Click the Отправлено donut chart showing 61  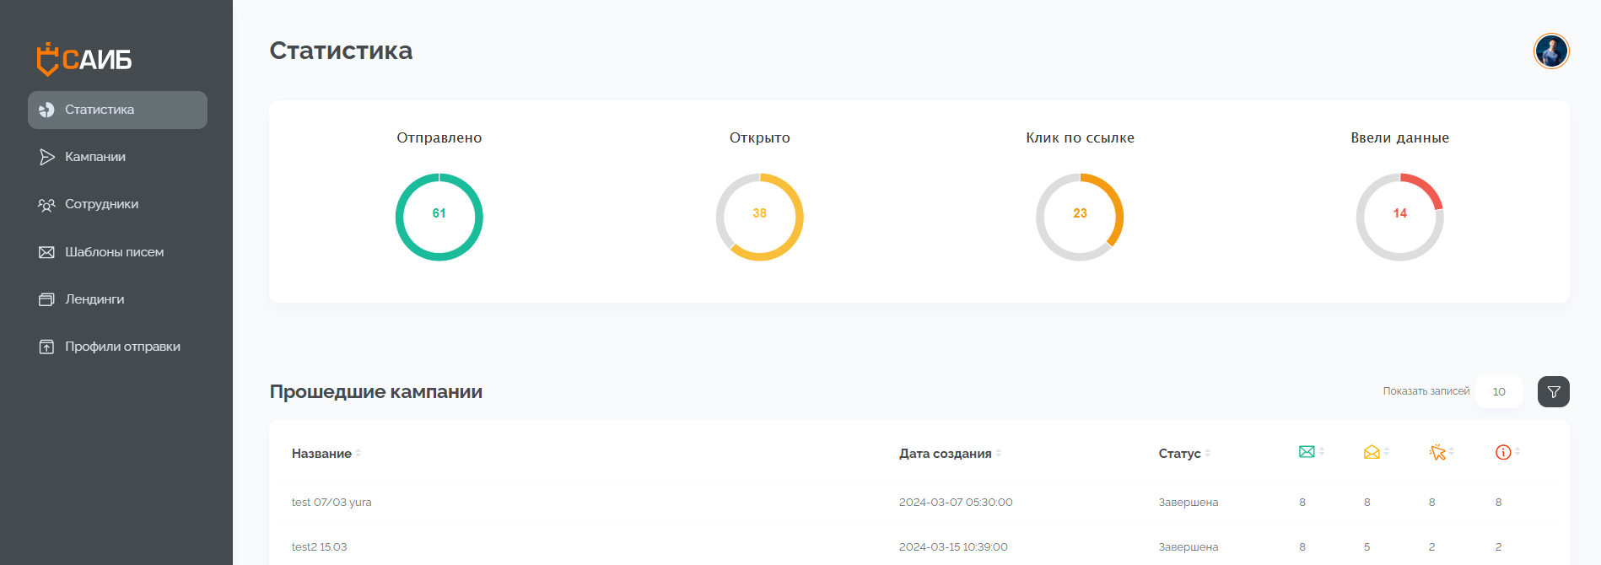tap(439, 217)
